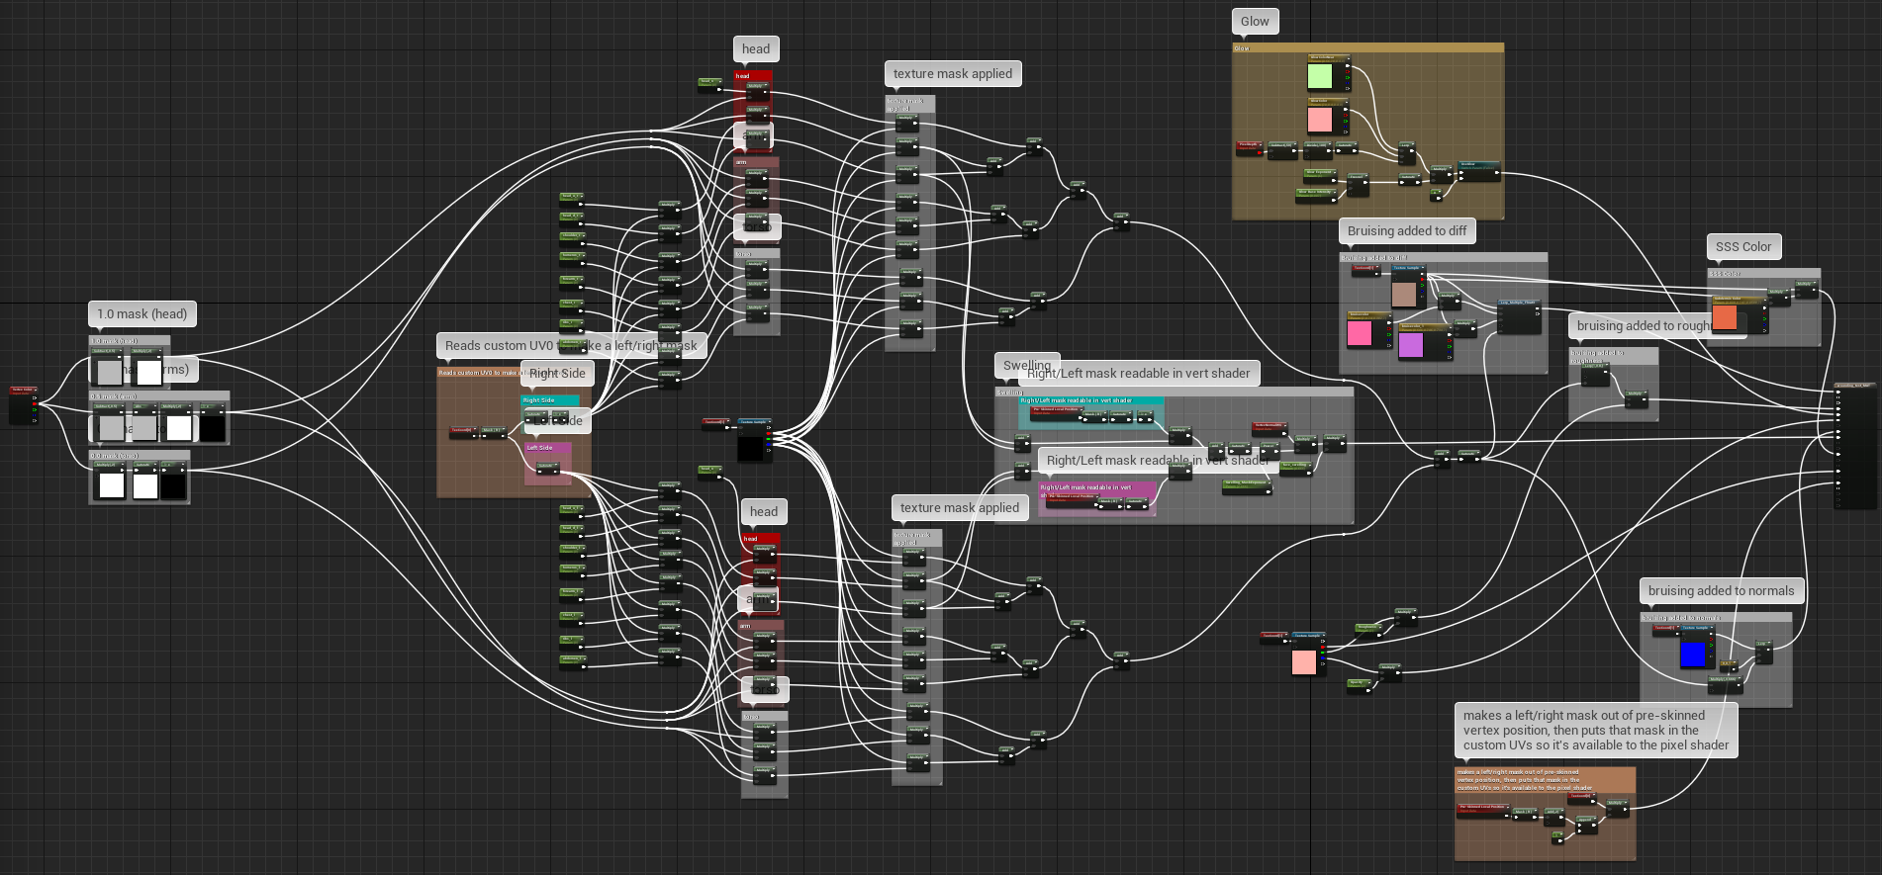Screen dimensions: 1882x875
Task: Click the Vertex Color input node
Action: [x=23, y=391]
